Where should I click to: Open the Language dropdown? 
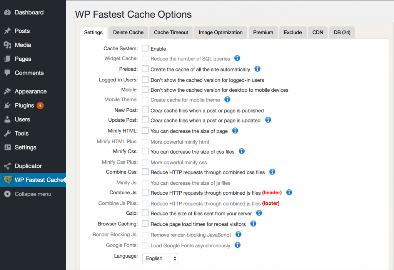160,258
